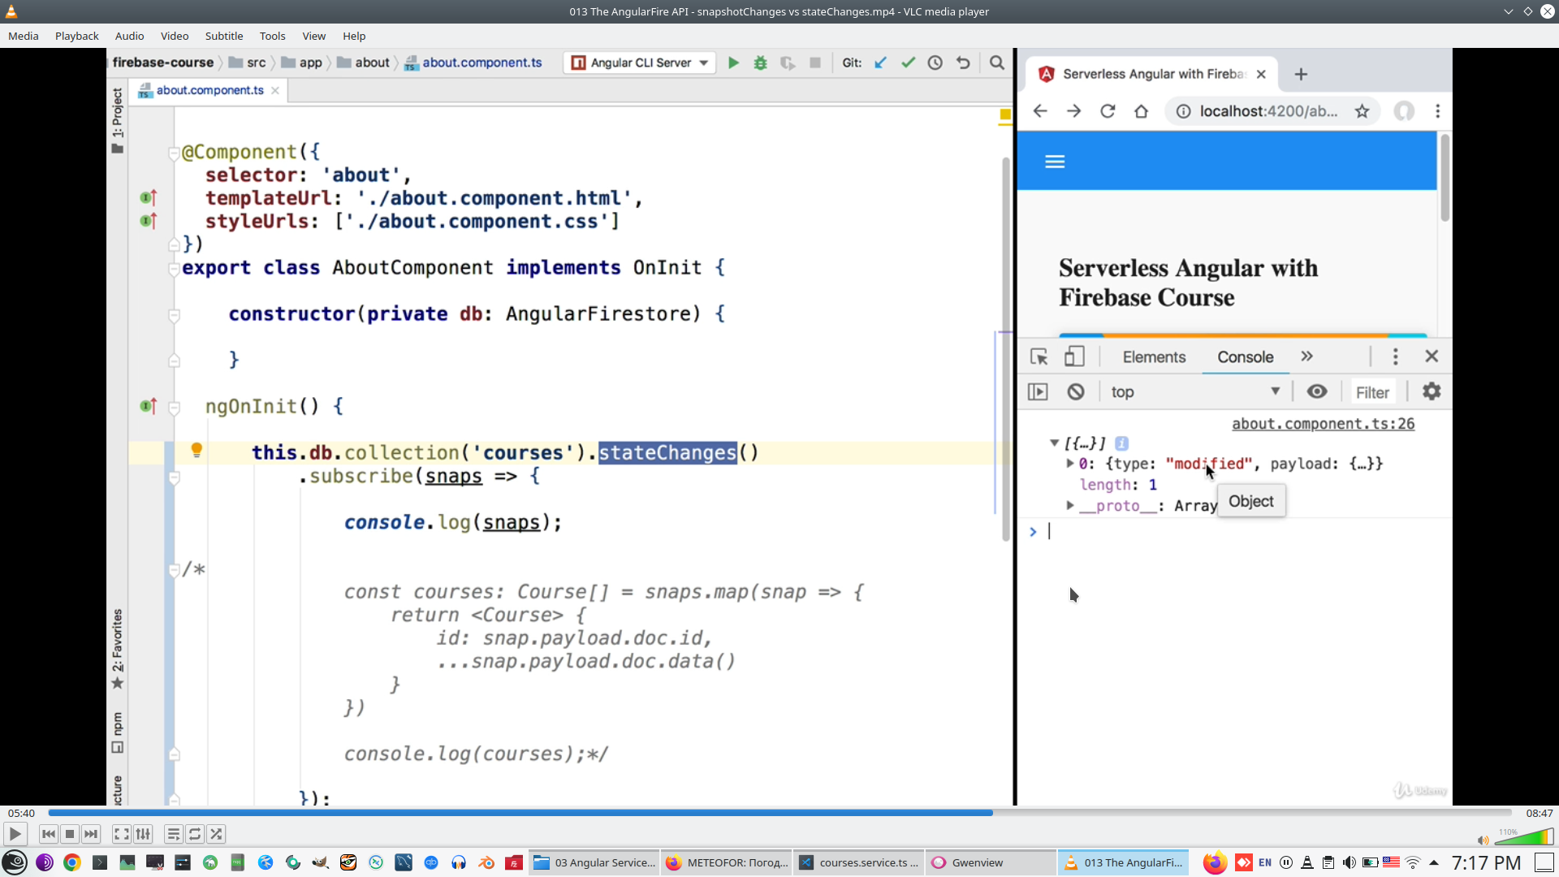This screenshot has width=1559, height=877.
Task: Open the Playback menu
Action: coord(76,36)
